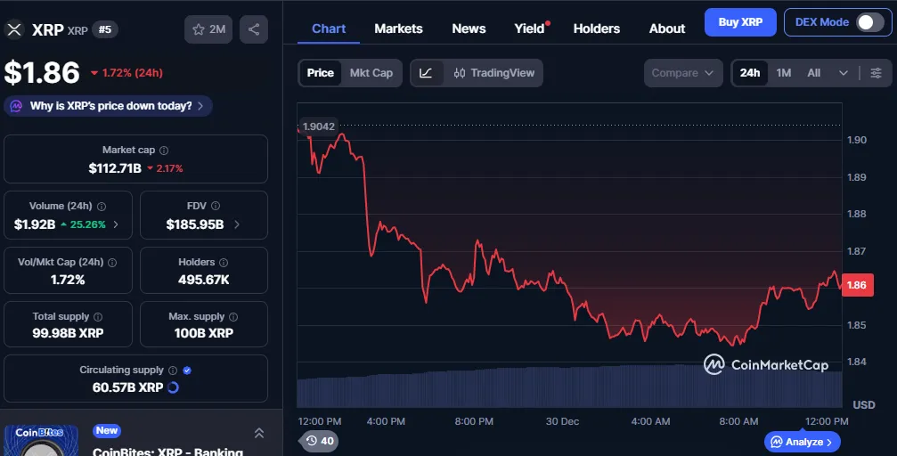Switch to the Markets tab
897x456 pixels.
[x=398, y=28]
